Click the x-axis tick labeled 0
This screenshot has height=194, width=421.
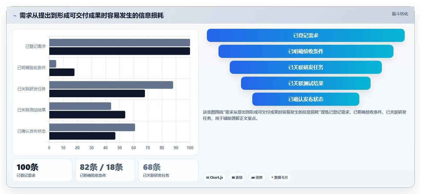point(49,148)
